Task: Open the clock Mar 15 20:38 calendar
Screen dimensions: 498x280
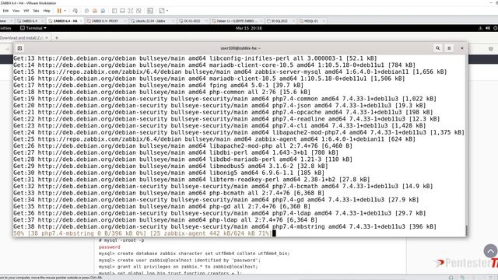Action: (x=249, y=28)
